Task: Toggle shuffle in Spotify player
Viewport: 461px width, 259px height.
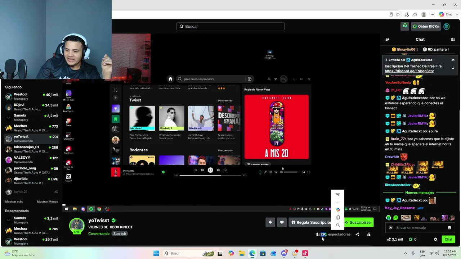Action: pyautogui.click(x=196, y=170)
